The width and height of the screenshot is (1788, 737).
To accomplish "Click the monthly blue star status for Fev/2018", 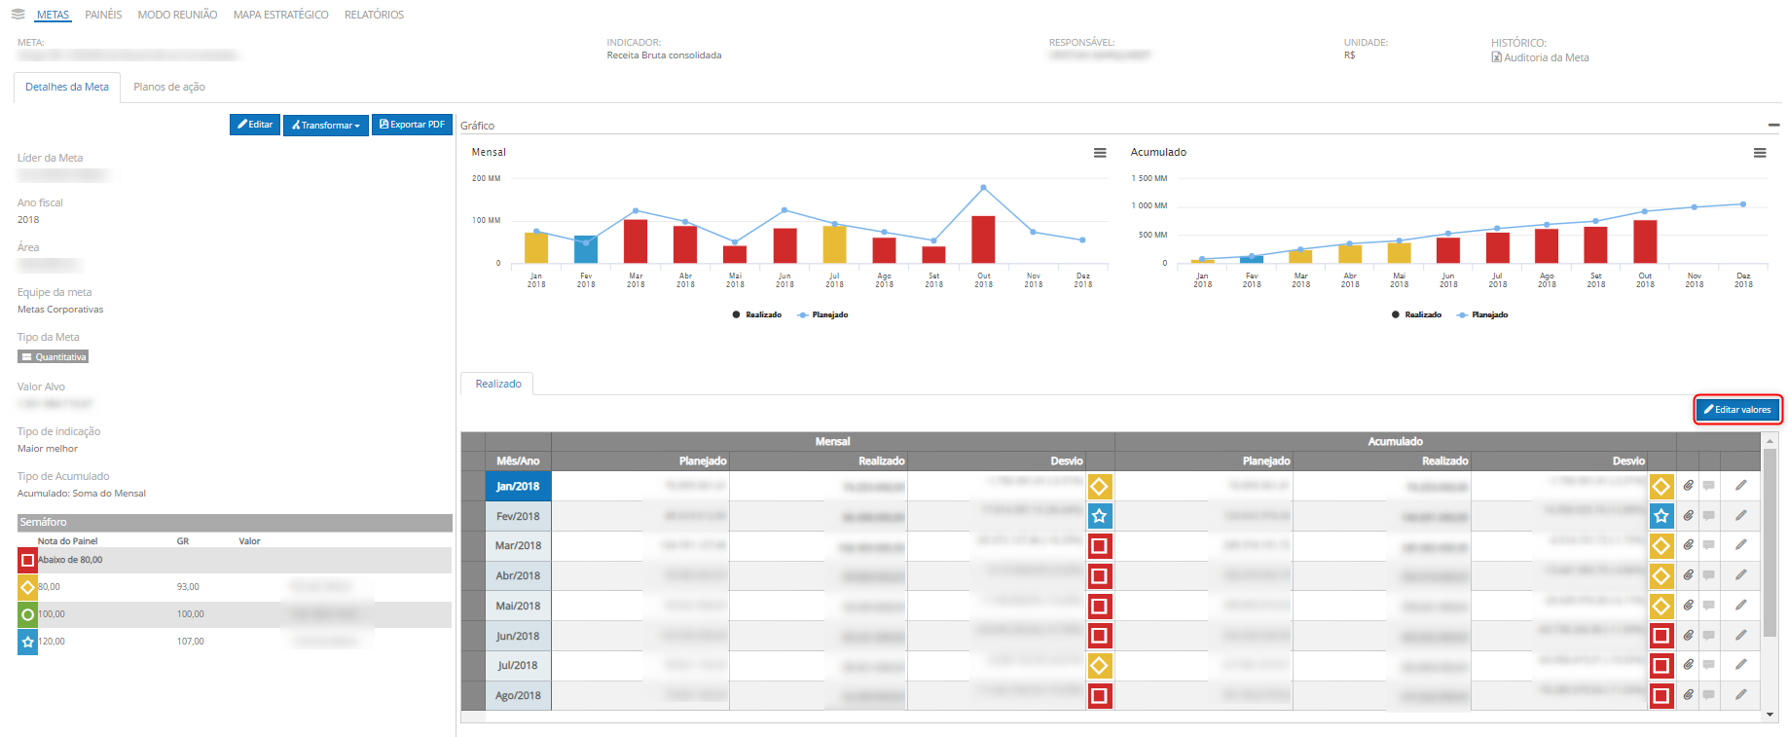I will (1100, 516).
